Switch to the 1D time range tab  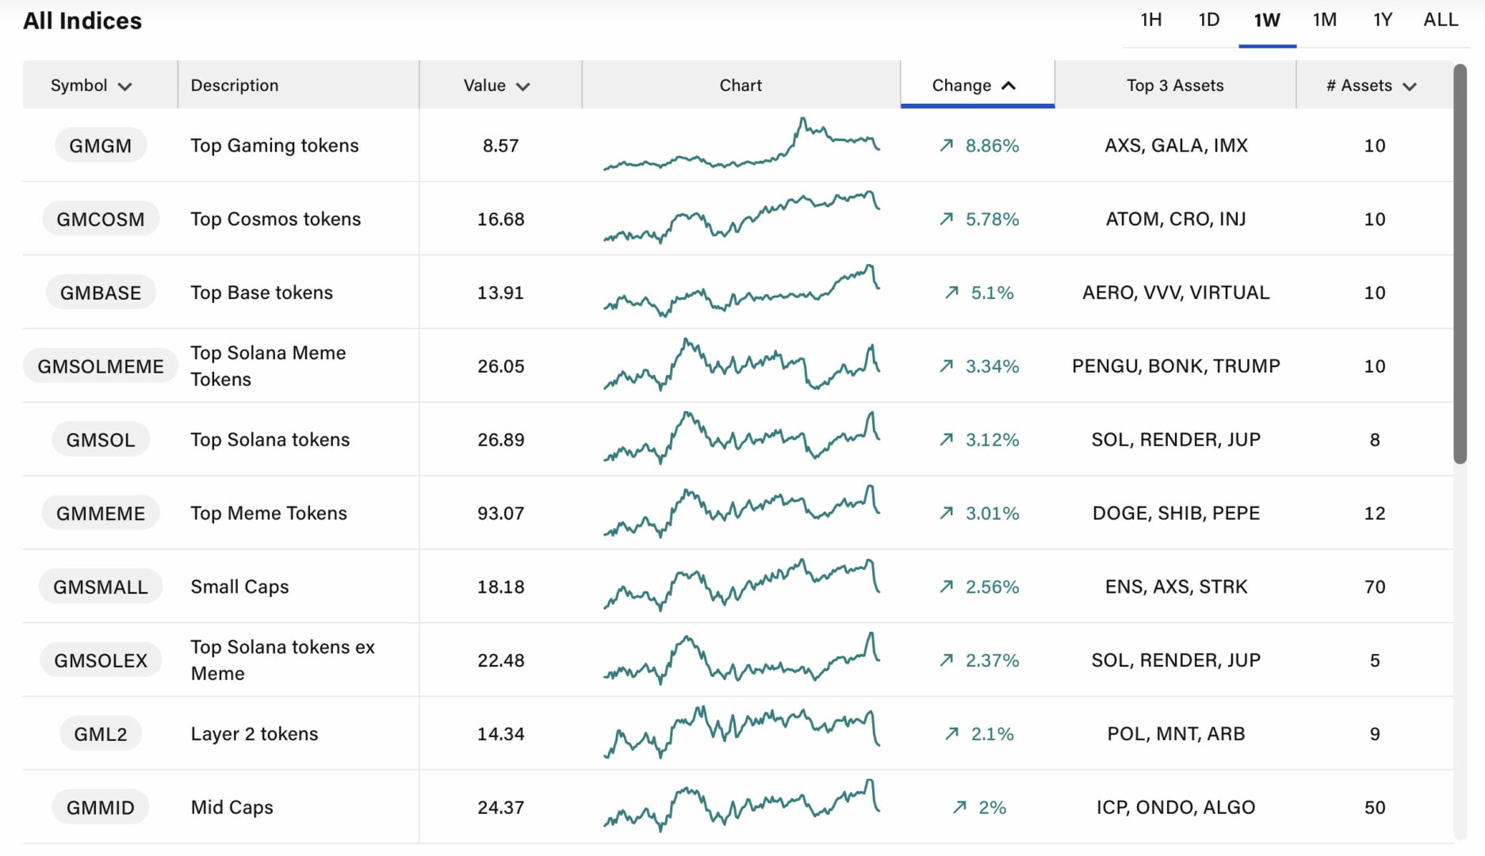pyautogui.click(x=1208, y=20)
